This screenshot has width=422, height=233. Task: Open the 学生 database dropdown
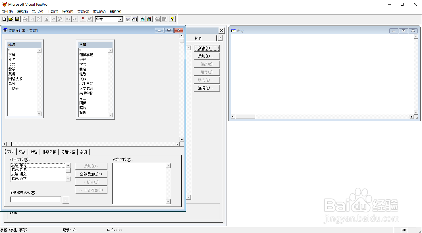[x=120, y=19]
